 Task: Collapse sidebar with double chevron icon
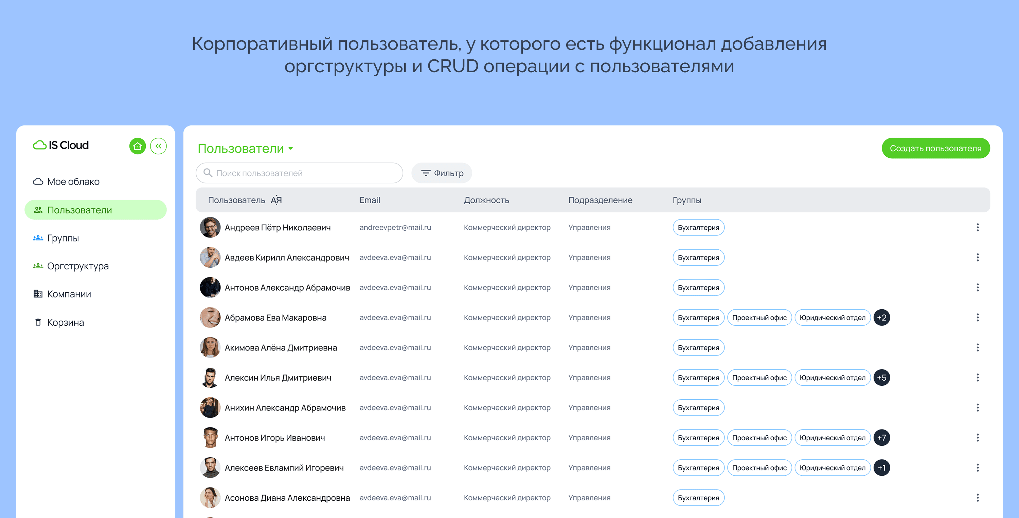[158, 146]
